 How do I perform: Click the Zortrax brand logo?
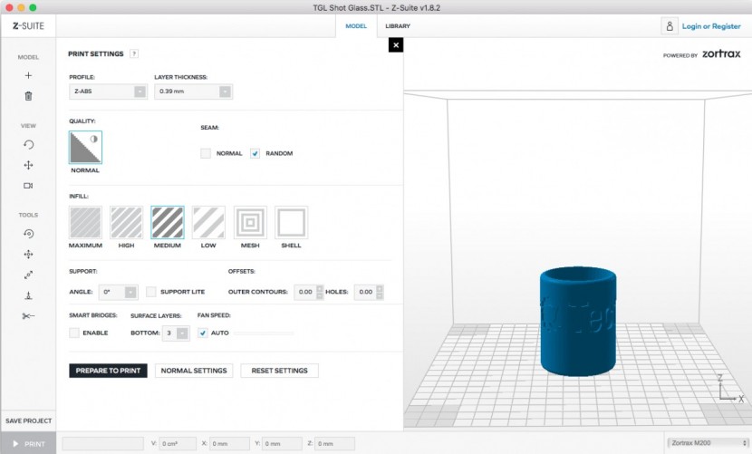[721, 53]
